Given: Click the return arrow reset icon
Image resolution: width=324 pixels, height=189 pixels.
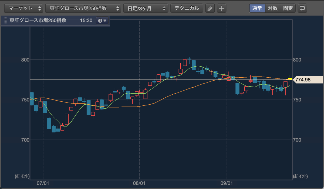Looking at the screenshot, I should click(x=302, y=8).
